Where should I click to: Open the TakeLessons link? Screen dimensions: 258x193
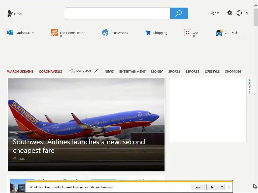(x=119, y=33)
